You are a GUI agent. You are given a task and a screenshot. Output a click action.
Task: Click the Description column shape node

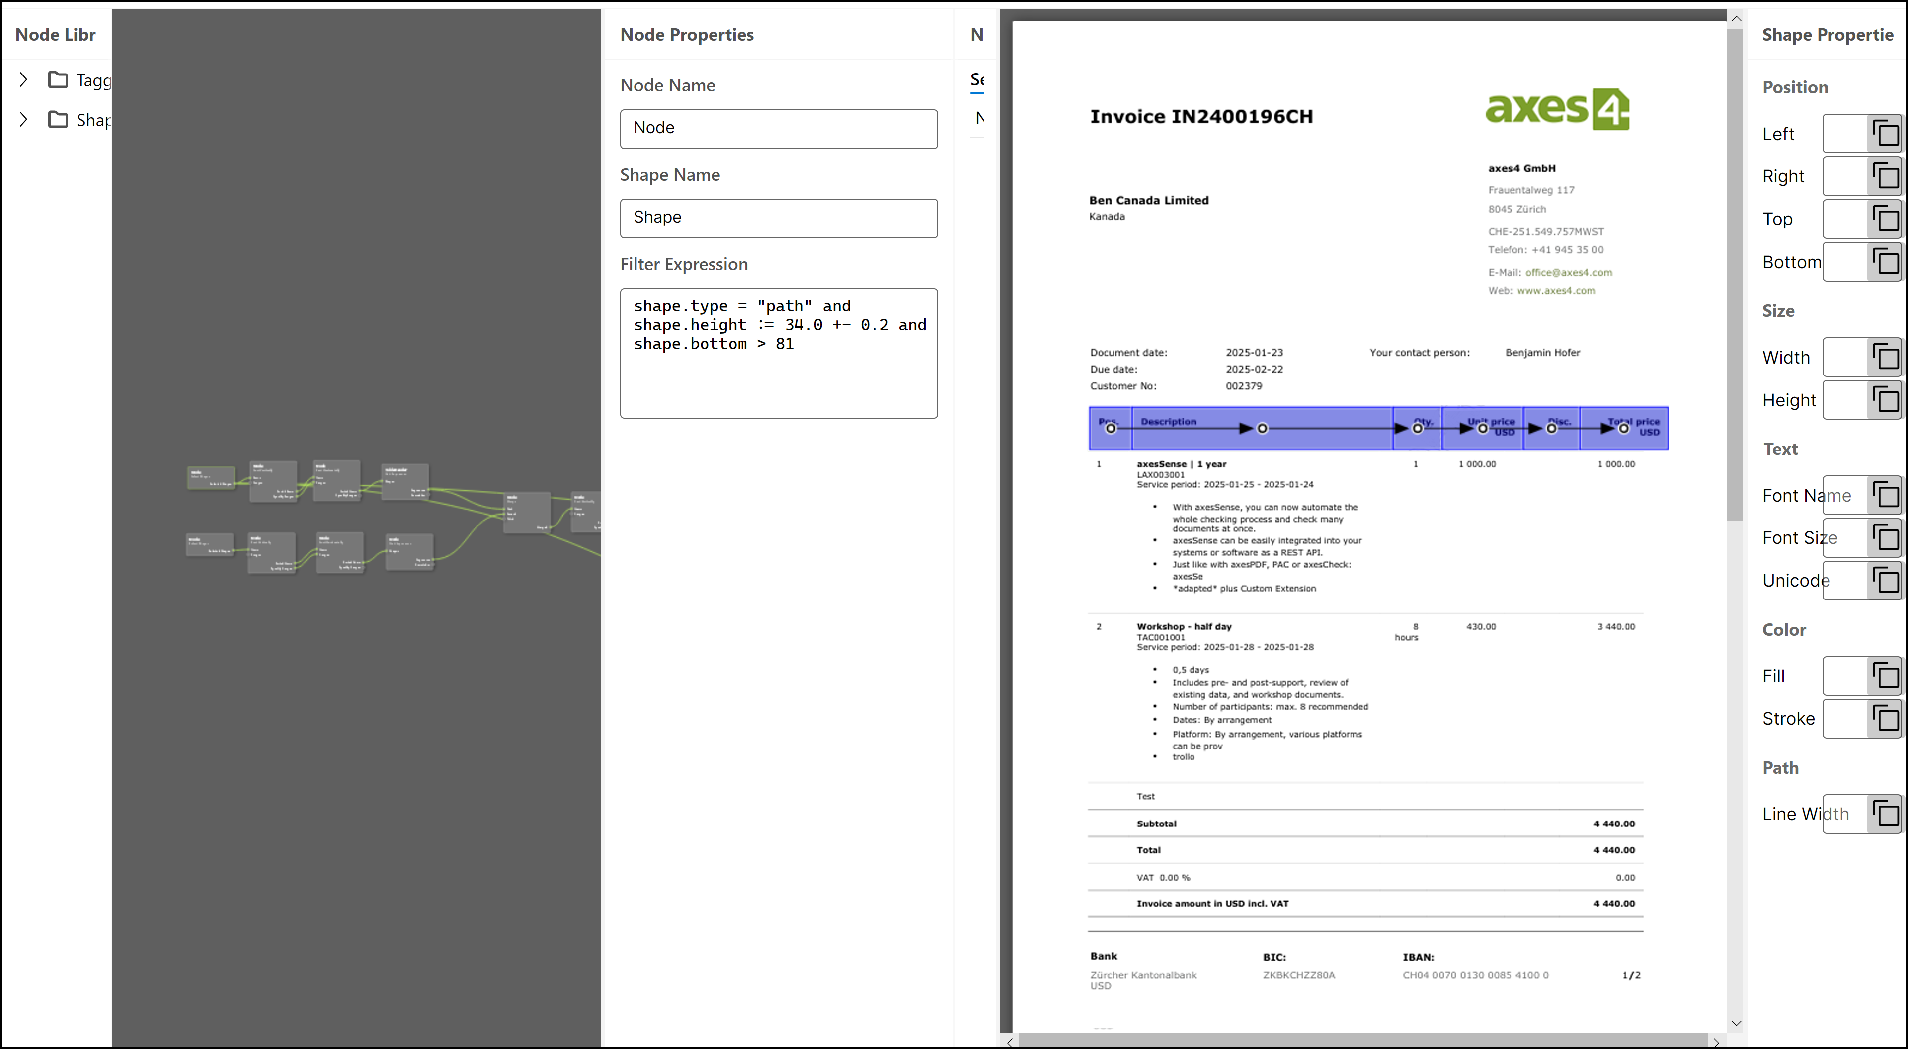1262,428
